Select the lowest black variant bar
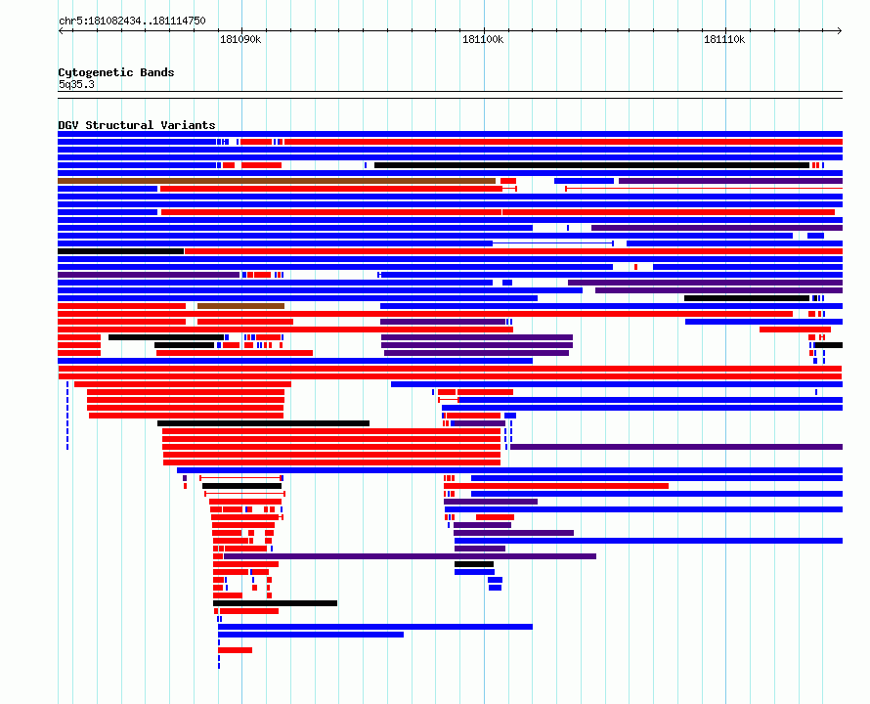This screenshot has height=704, width=870. point(276,603)
